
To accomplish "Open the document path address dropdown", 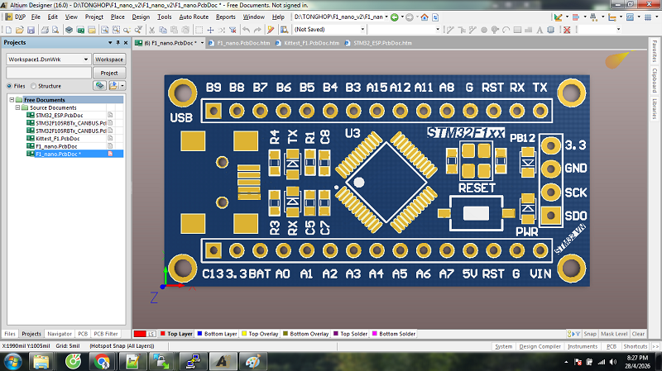I will (x=386, y=17).
